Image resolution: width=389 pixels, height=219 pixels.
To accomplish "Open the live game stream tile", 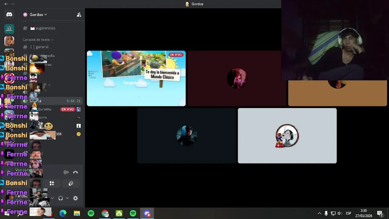I will click(x=136, y=78).
